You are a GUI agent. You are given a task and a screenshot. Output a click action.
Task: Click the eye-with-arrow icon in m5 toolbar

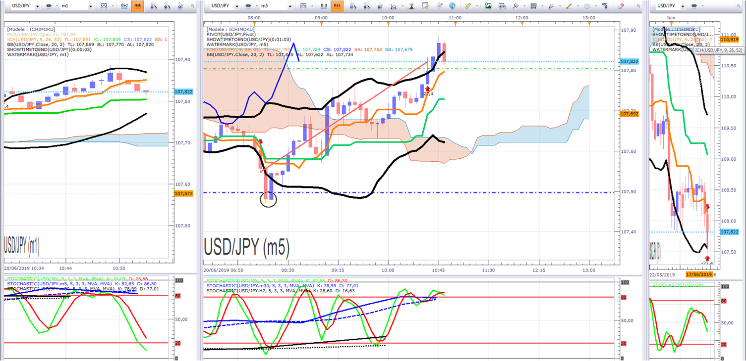[439, 6]
